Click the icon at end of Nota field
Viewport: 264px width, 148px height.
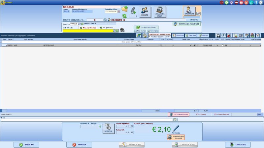[175, 120]
